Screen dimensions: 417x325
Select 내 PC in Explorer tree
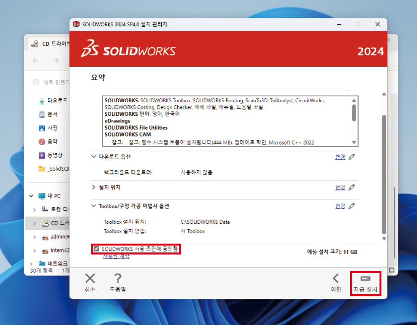(x=49, y=196)
